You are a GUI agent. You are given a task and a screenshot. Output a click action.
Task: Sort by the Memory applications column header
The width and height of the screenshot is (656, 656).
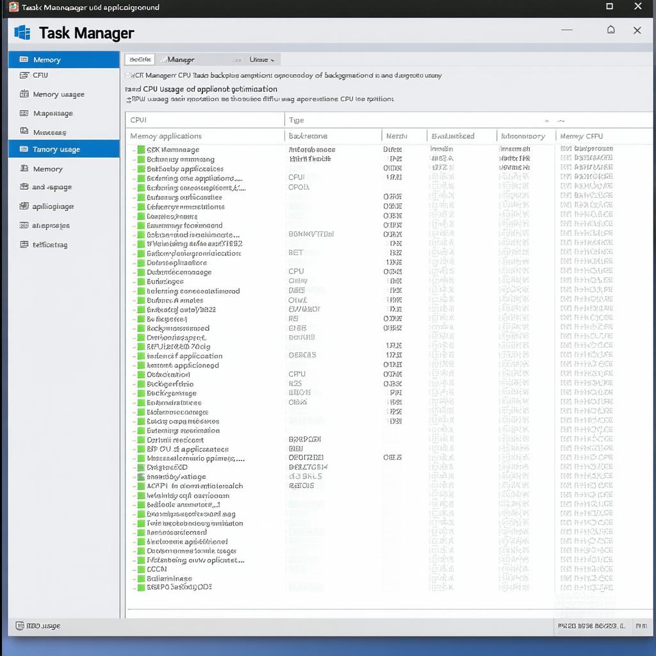tap(166, 136)
